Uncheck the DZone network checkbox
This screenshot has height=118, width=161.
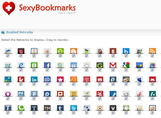point(8,70)
